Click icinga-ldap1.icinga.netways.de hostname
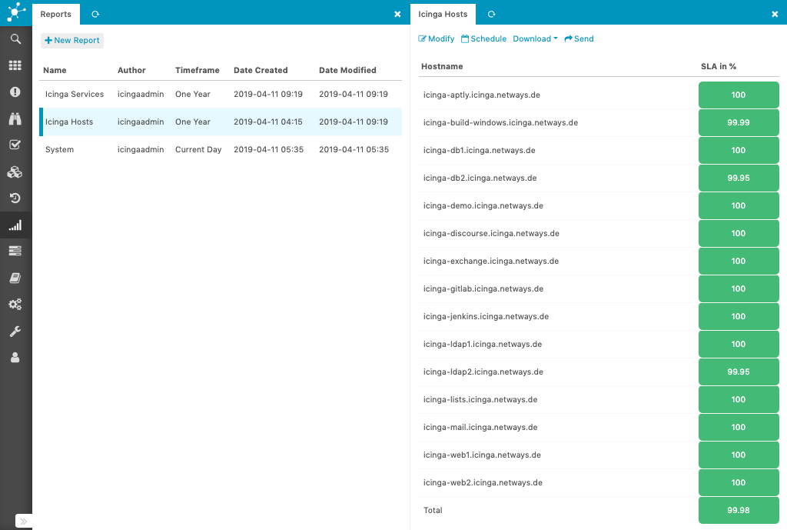The height and width of the screenshot is (530, 787). tap(483, 344)
